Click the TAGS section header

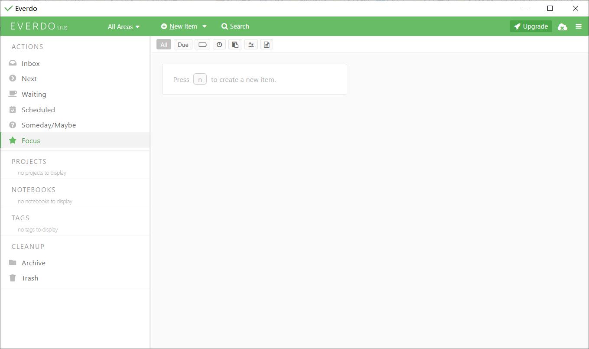click(20, 218)
